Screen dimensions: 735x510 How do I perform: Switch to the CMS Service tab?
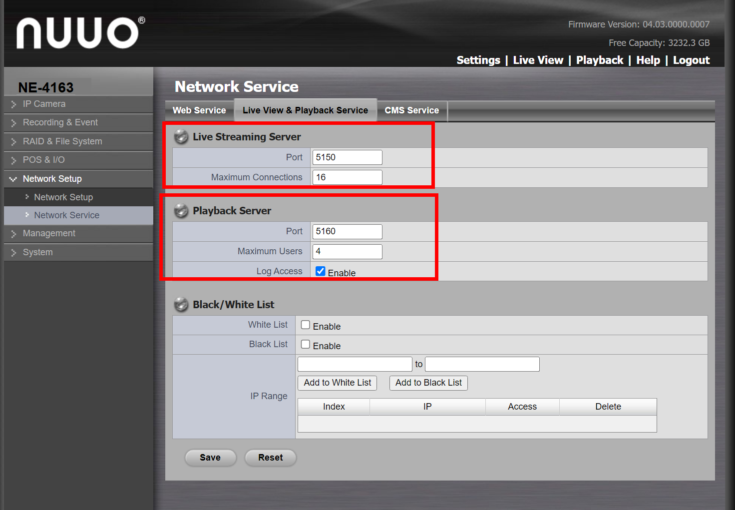pyautogui.click(x=411, y=110)
